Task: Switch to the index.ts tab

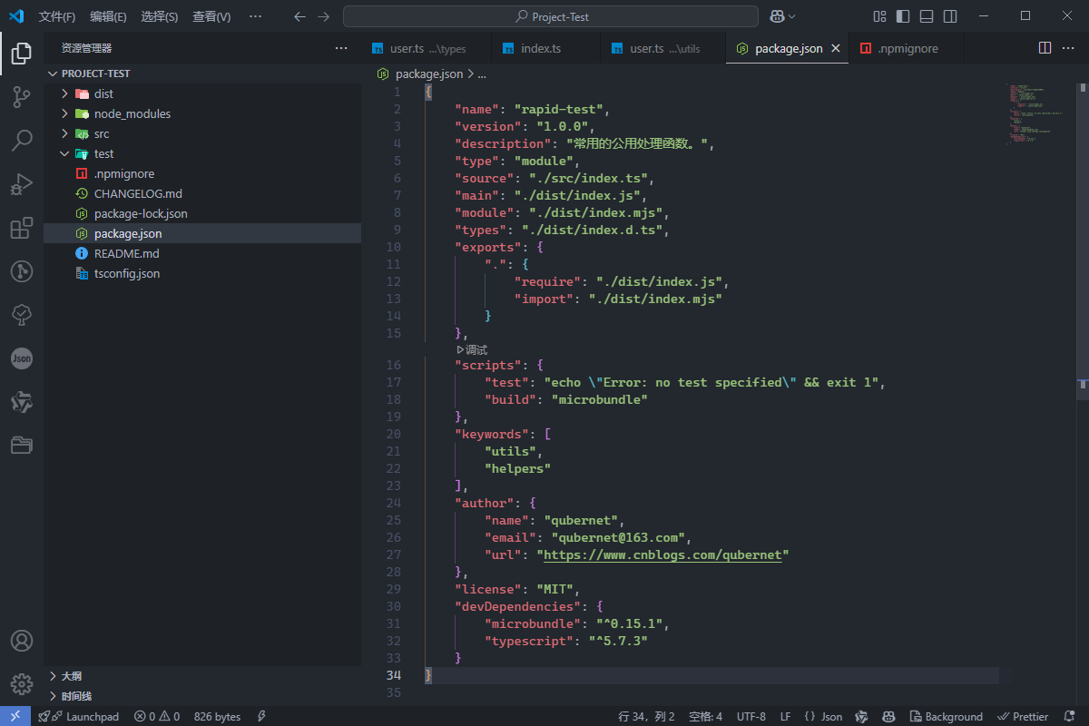Action: point(540,48)
